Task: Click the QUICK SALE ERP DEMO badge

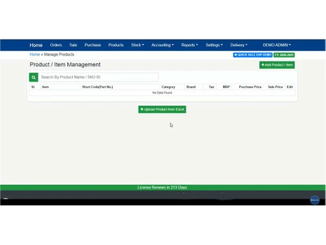Action: tap(253, 55)
